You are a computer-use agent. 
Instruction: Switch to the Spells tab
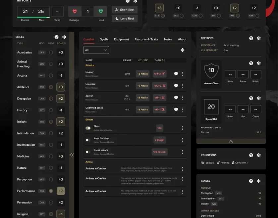coord(104,39)
